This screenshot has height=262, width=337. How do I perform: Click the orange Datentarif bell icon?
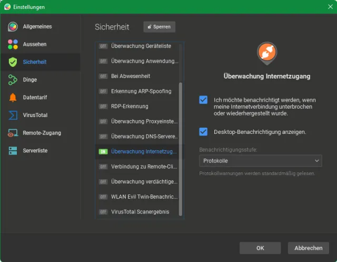pos(13,98)
